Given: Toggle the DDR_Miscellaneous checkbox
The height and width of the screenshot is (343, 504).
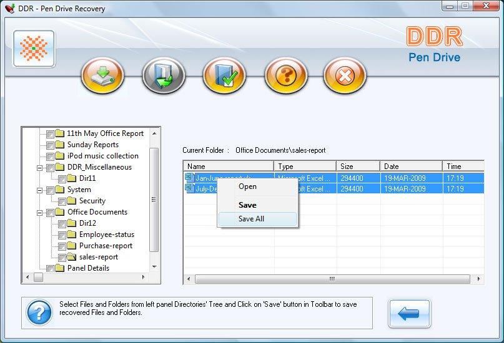Looking at the screenshot, I should (50, 168).
